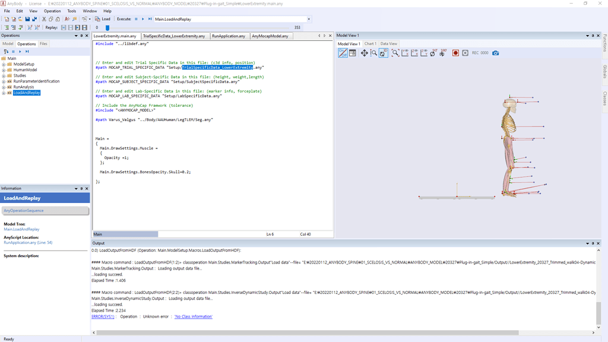This screenshot has height=342, width=608.
Task: Select the Pan tool in Model View toolbar
Action: coord(363,53)
